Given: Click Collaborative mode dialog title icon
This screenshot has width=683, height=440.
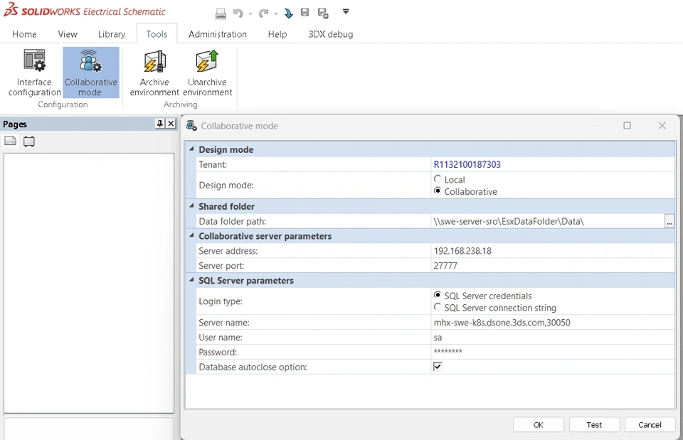Looking at the screenshot, I should coord(191,126).
